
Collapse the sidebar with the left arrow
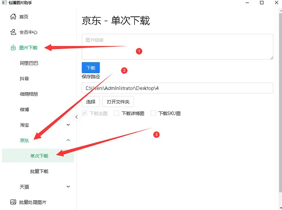[x=76, y=117]
